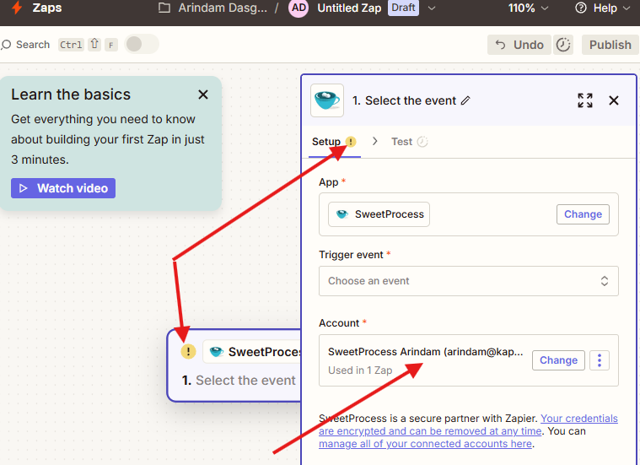Close the Select the event panel
This screenshot has width=640, height=465.
614,100
